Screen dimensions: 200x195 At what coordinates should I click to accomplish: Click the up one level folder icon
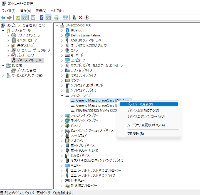click(x=18, y=18)
